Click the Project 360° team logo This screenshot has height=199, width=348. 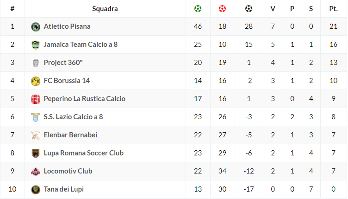[x=36, y=63]
